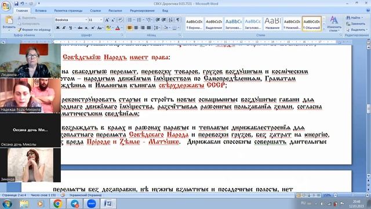Open Рецензирование ribbon tab

click(142, 10)
